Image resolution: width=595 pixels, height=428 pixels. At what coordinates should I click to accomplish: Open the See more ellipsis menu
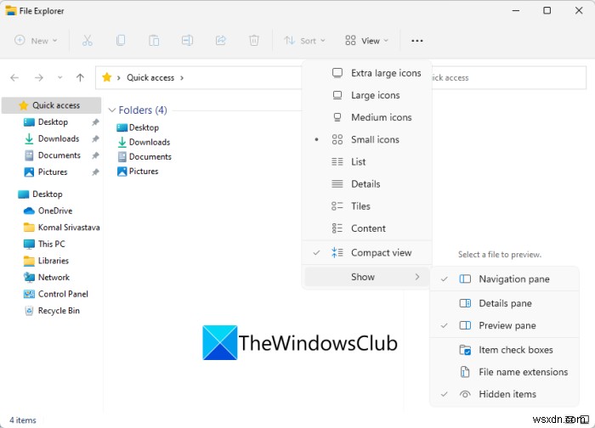(x=417, y=41)
